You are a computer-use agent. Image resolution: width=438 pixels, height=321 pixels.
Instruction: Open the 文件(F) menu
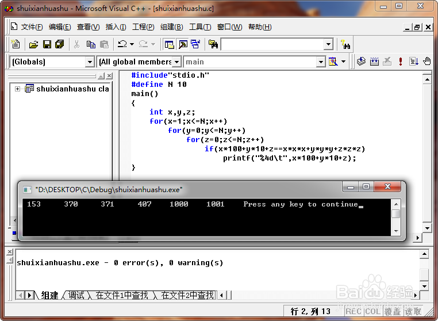pos(32,27)
